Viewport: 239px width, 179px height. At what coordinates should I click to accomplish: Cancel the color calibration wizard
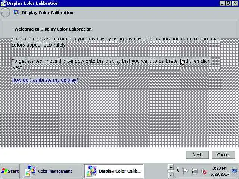(223, 155)
